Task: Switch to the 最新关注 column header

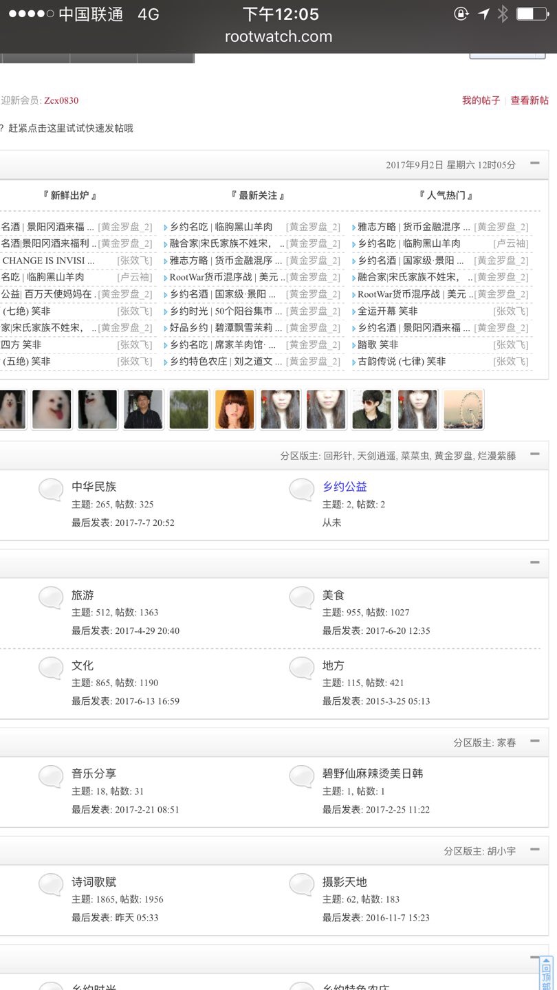Action: click(x=258, y=196)
